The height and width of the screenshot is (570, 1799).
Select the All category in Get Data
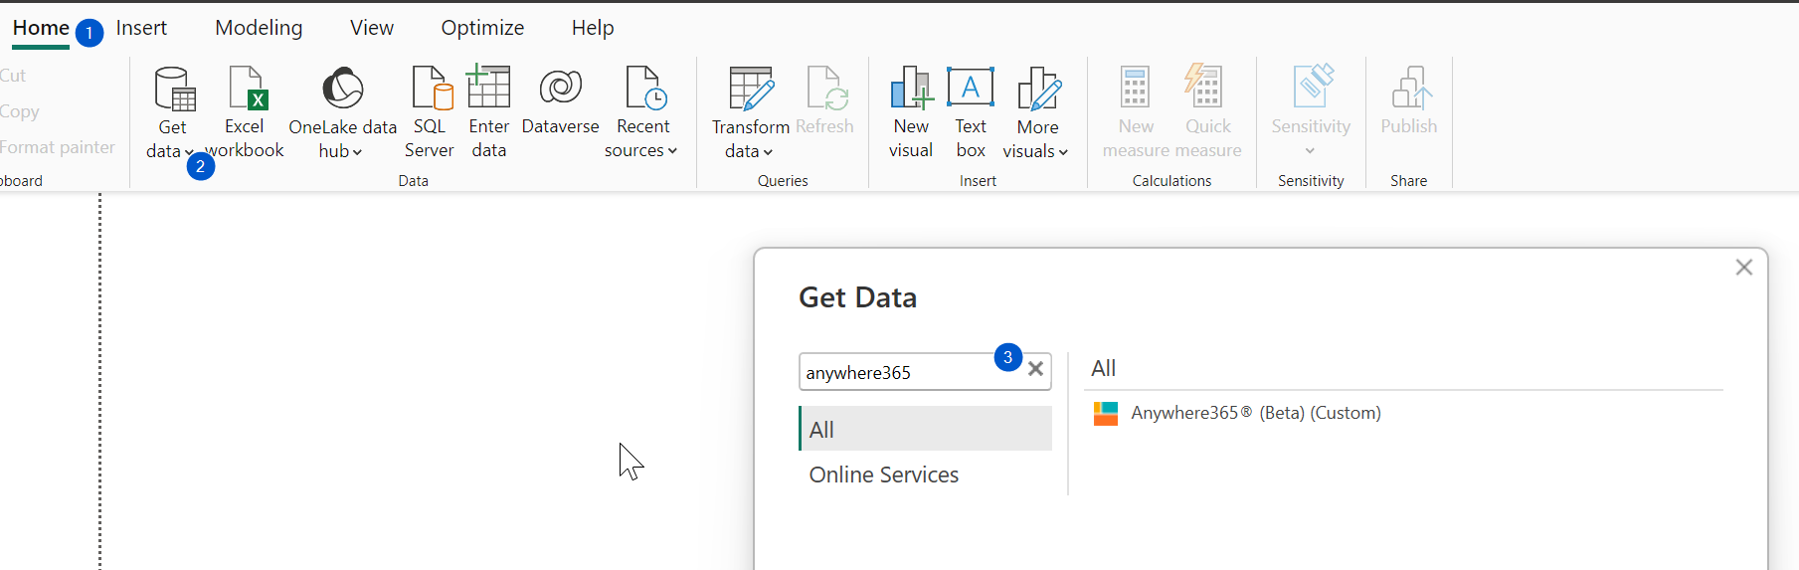point(925,429)
